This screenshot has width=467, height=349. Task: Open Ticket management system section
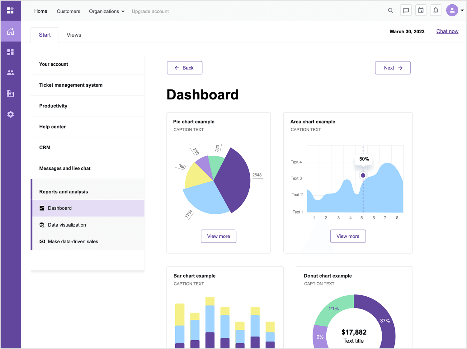point(88,85)
